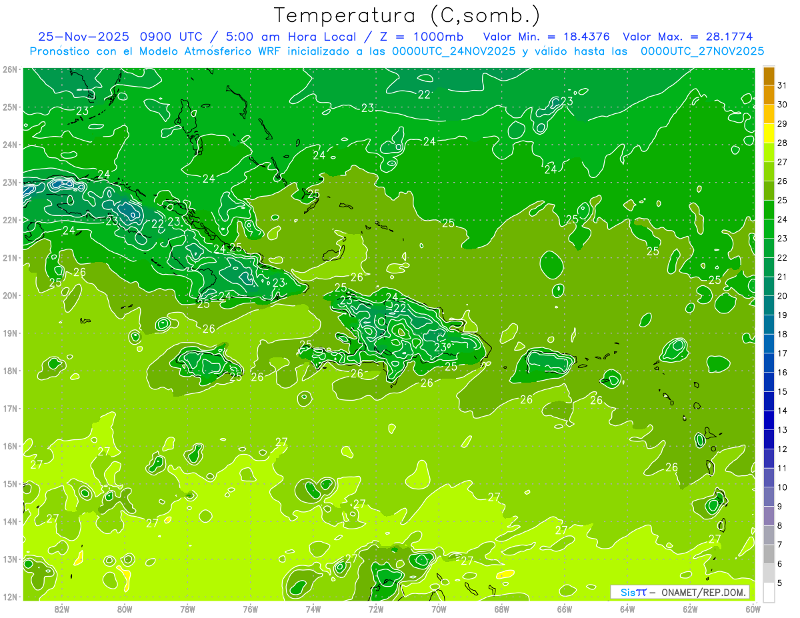Click the legend swatch between 19 and 20
The image size is (800, 618).
coord(769,305)
